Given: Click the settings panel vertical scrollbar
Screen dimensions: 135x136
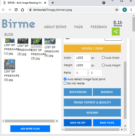Looking at the screenshot, I should click(x=125, y=90).
